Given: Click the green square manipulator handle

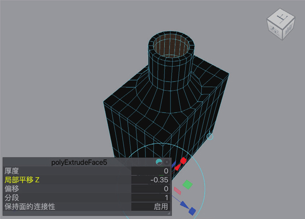Looking at the screenshot, I should [188, 184].
